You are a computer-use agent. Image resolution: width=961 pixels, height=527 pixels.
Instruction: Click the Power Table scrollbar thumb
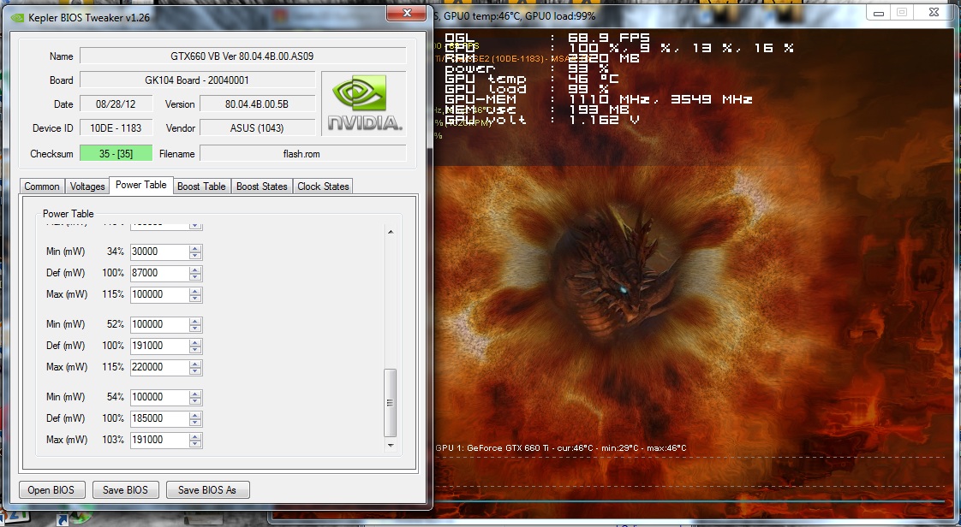pyautogui.click(x=391, y=402)
